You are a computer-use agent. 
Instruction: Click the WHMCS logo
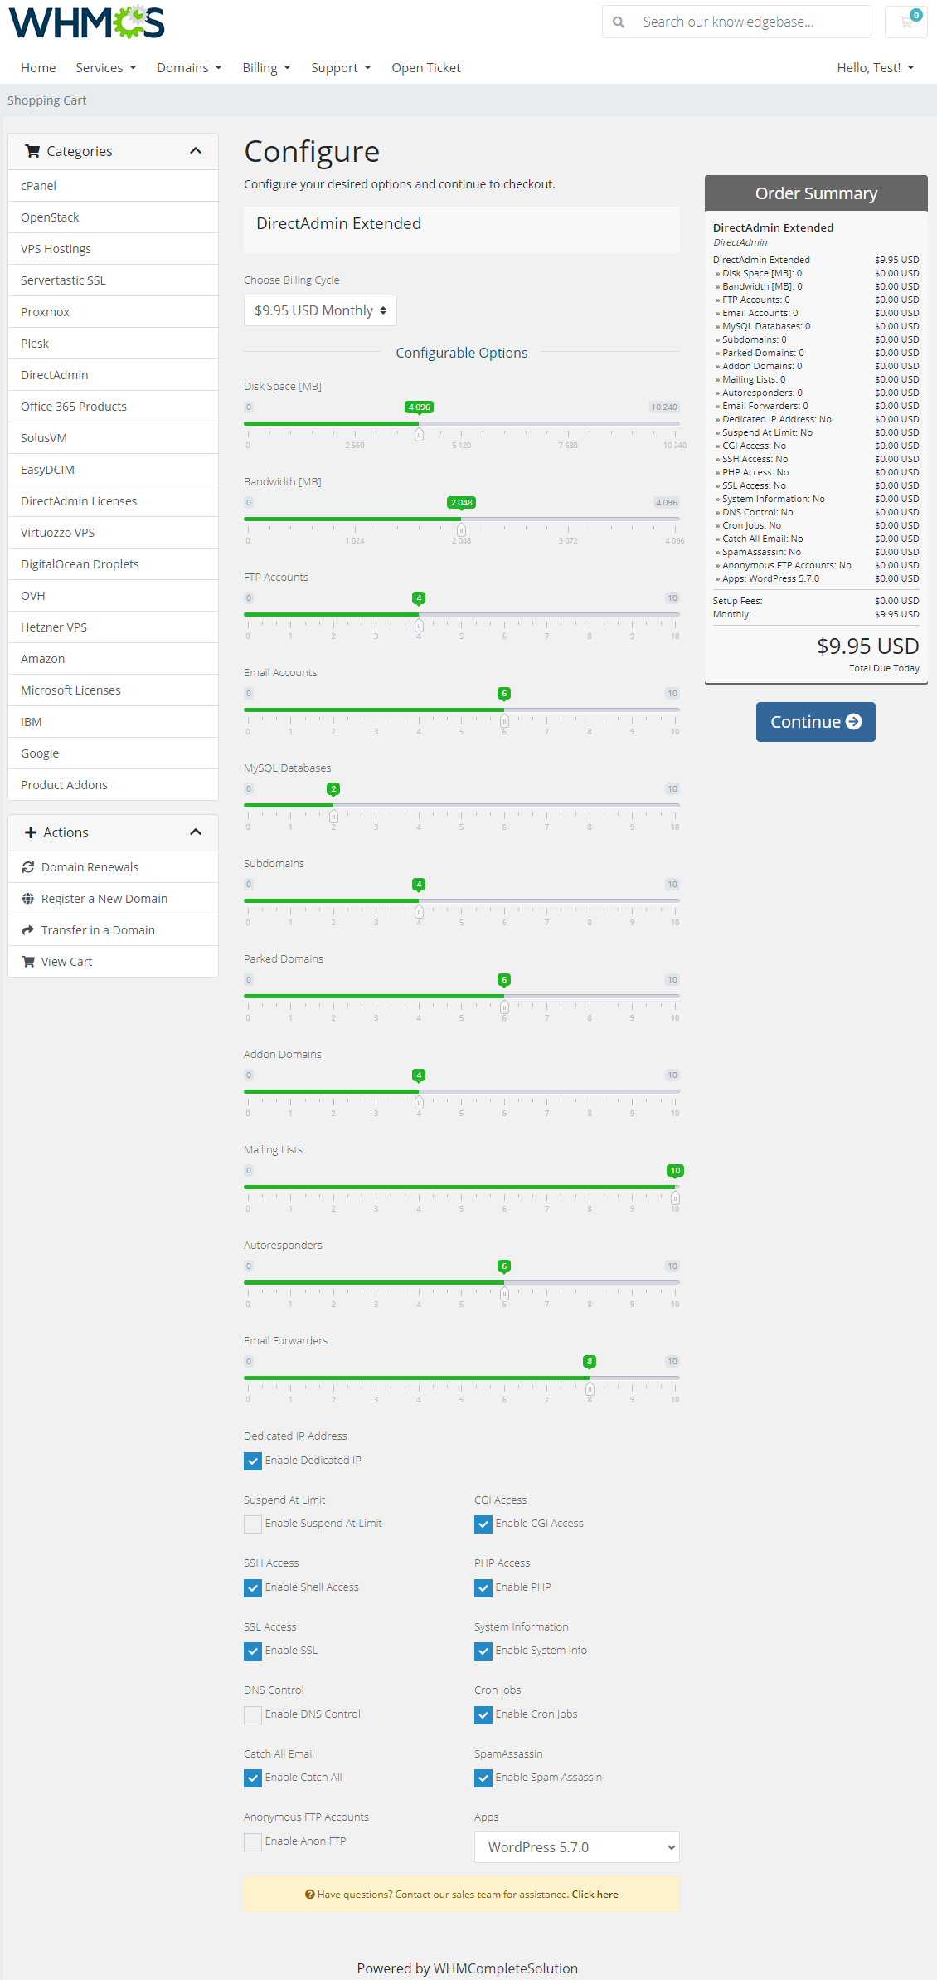86,22
